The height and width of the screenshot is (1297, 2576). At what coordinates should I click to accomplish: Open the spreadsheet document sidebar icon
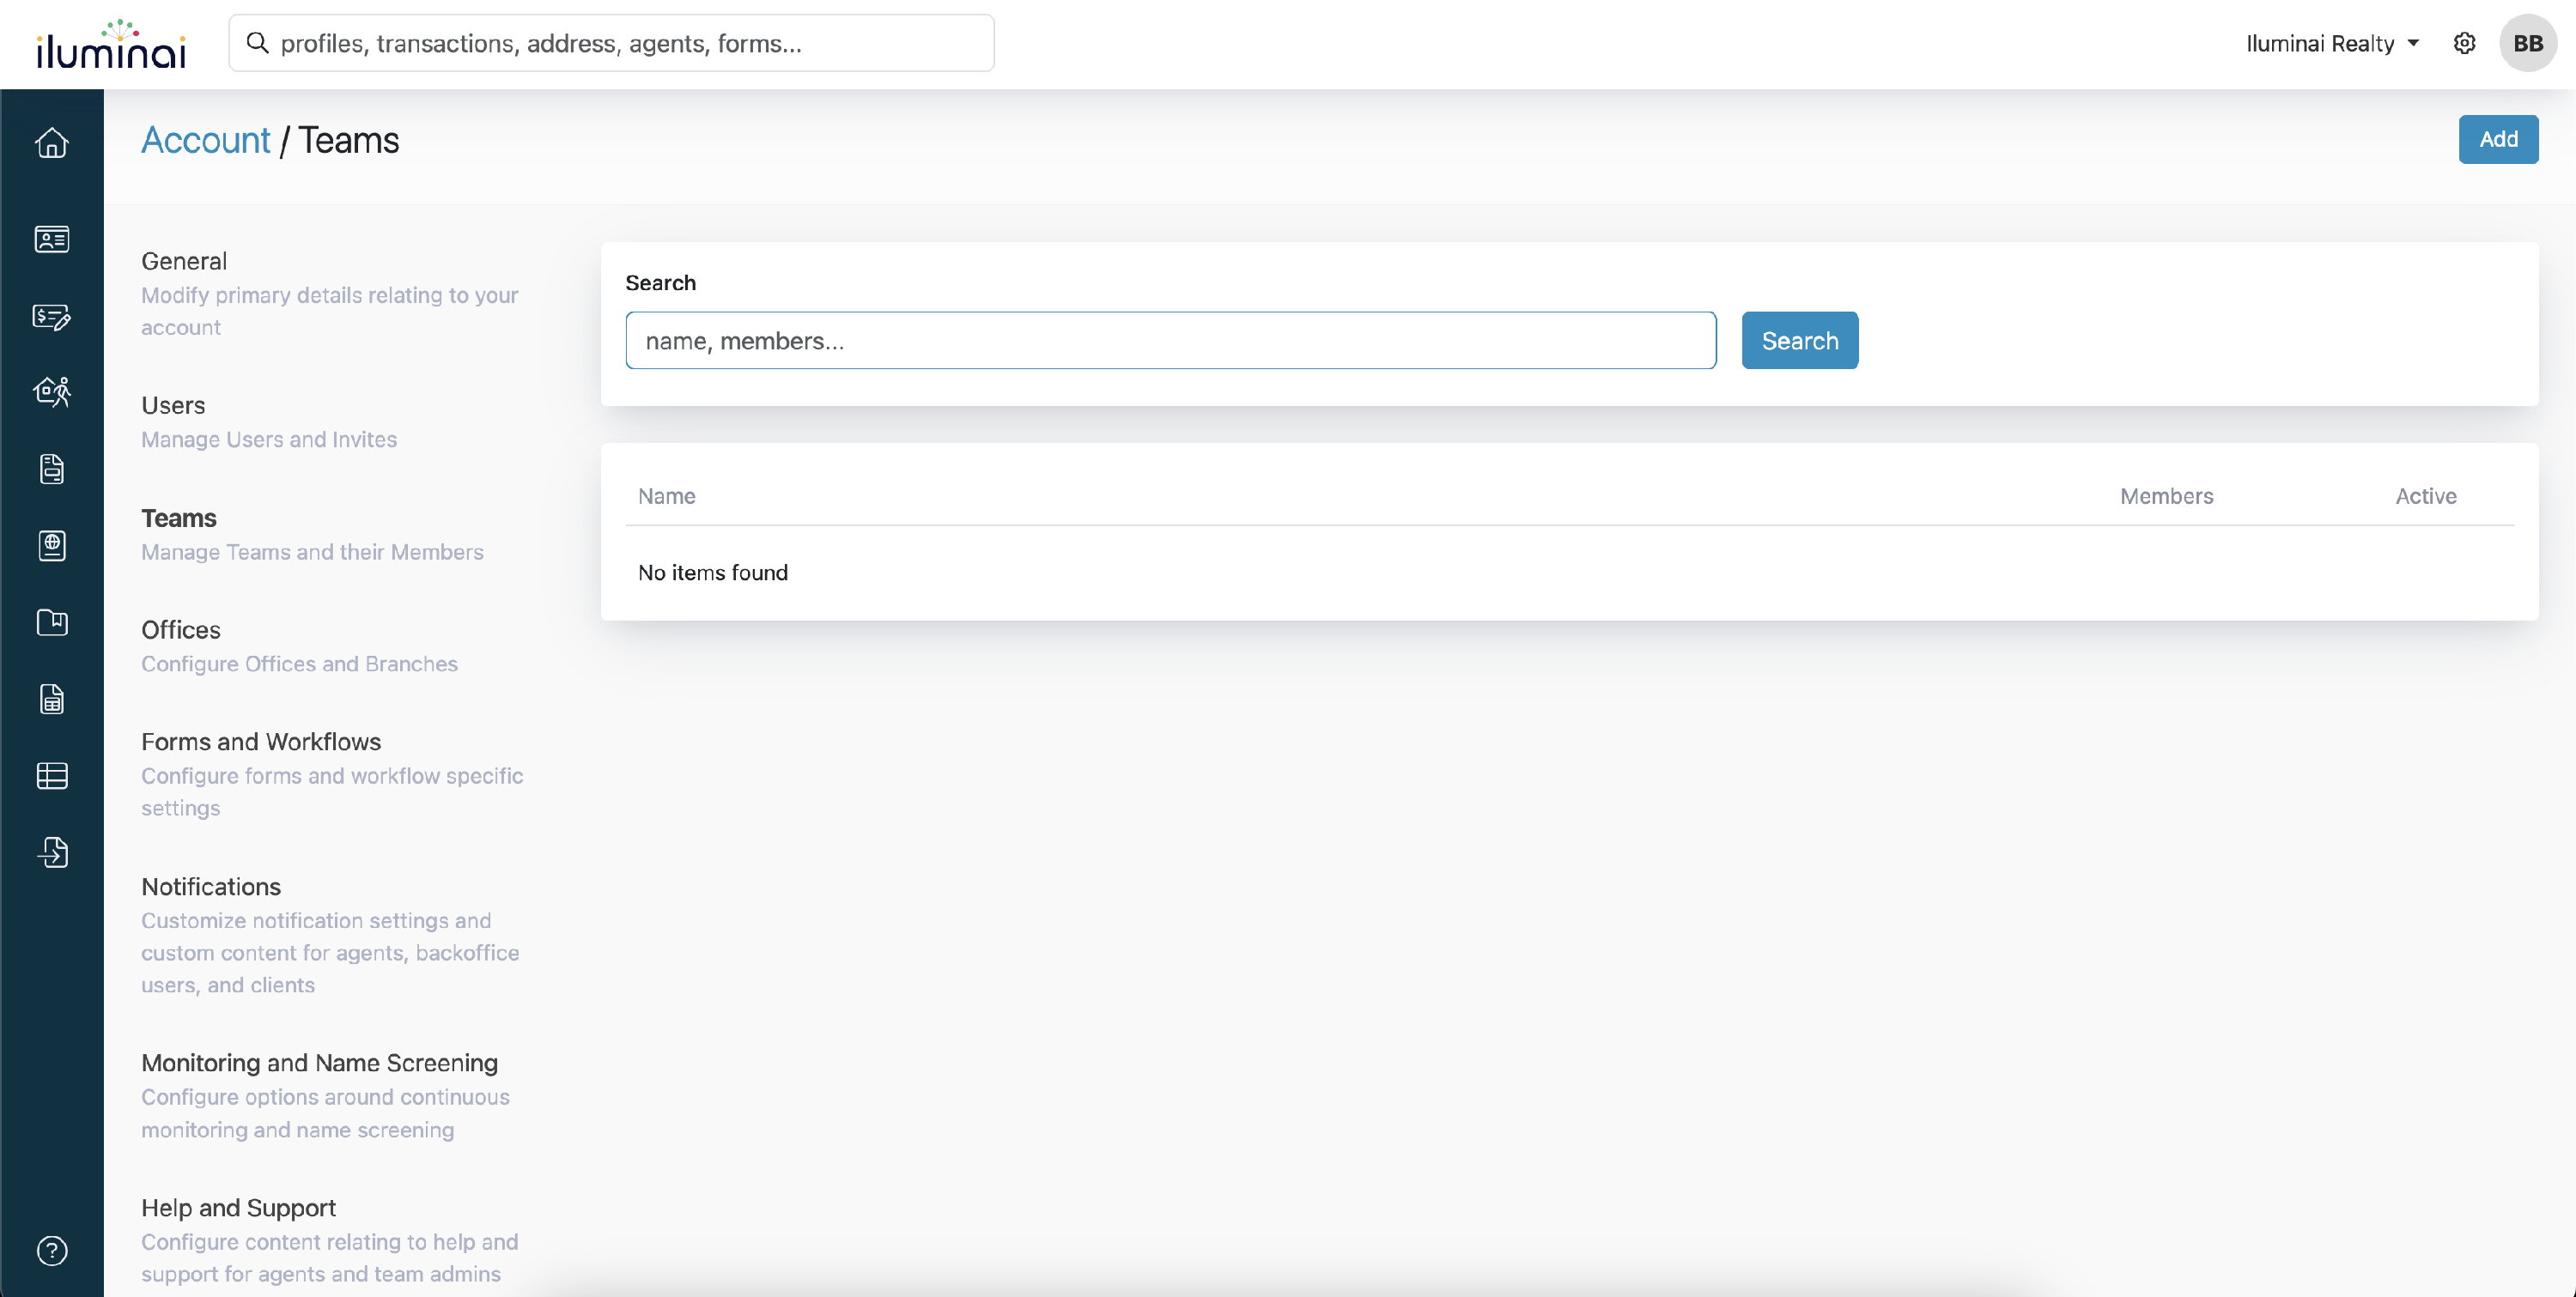pos(52,699)
